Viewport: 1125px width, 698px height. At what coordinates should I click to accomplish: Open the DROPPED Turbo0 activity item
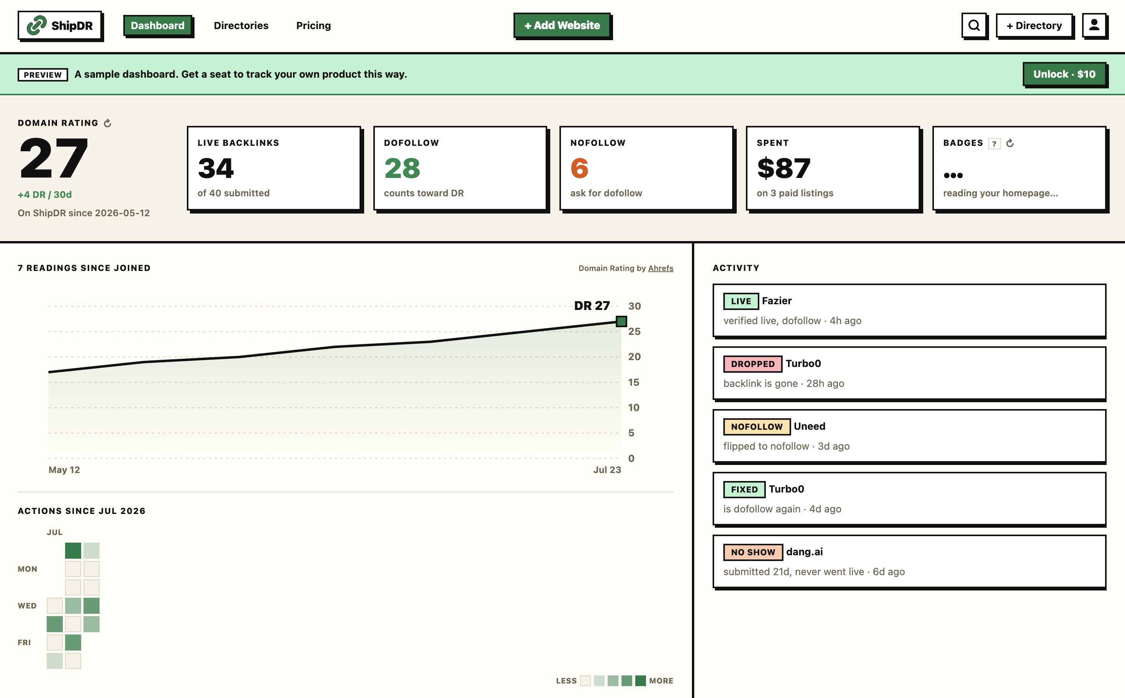909,373
